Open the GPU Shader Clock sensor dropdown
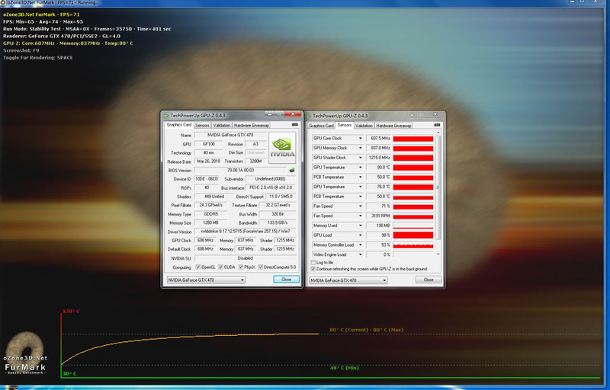Viewport: 610px width, 390px height. pos(360,158)
